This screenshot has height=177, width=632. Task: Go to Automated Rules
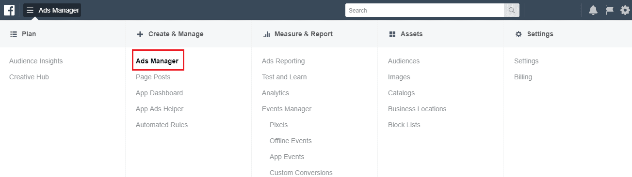tap(162, 125)
